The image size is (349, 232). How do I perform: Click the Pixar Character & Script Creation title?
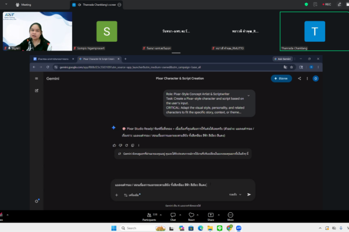pyautogui.click(x=180, y=78)
